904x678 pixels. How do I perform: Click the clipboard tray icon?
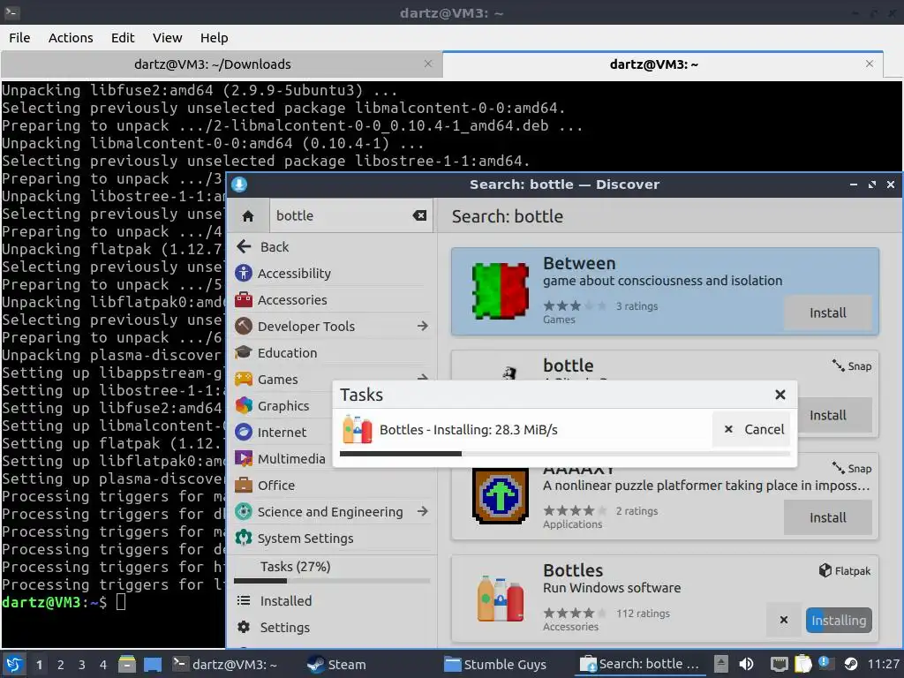point(802,664)
